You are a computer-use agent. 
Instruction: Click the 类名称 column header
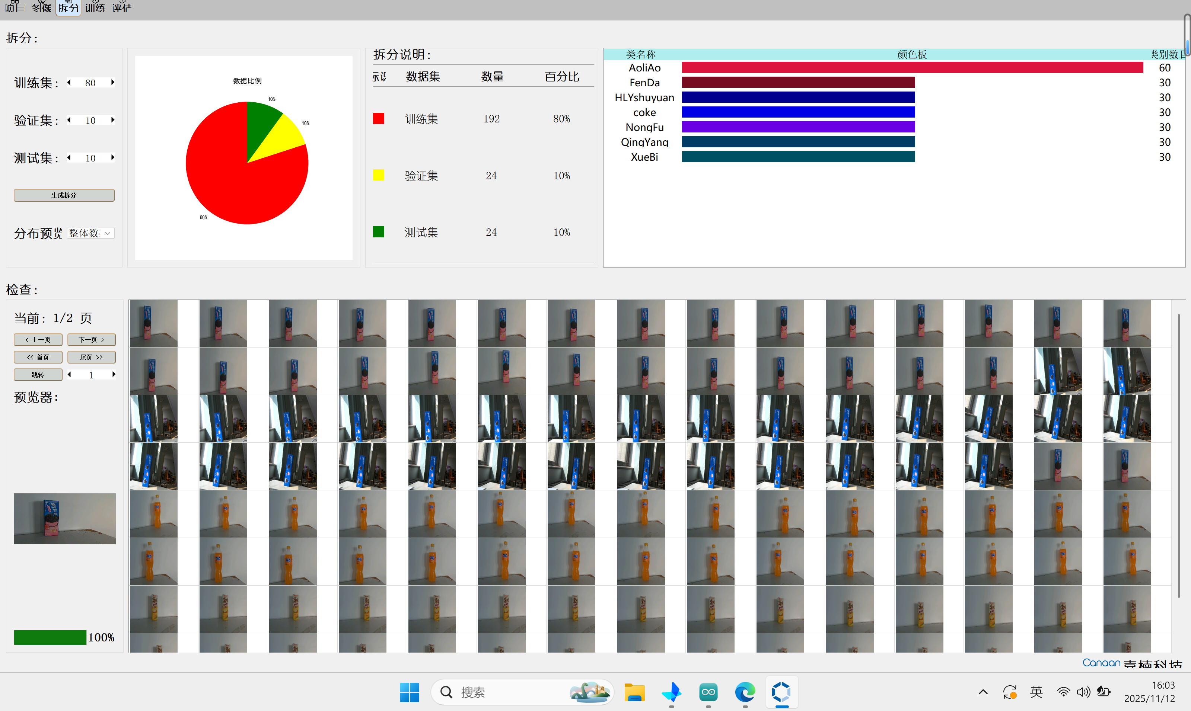click(x=641, y=54)
